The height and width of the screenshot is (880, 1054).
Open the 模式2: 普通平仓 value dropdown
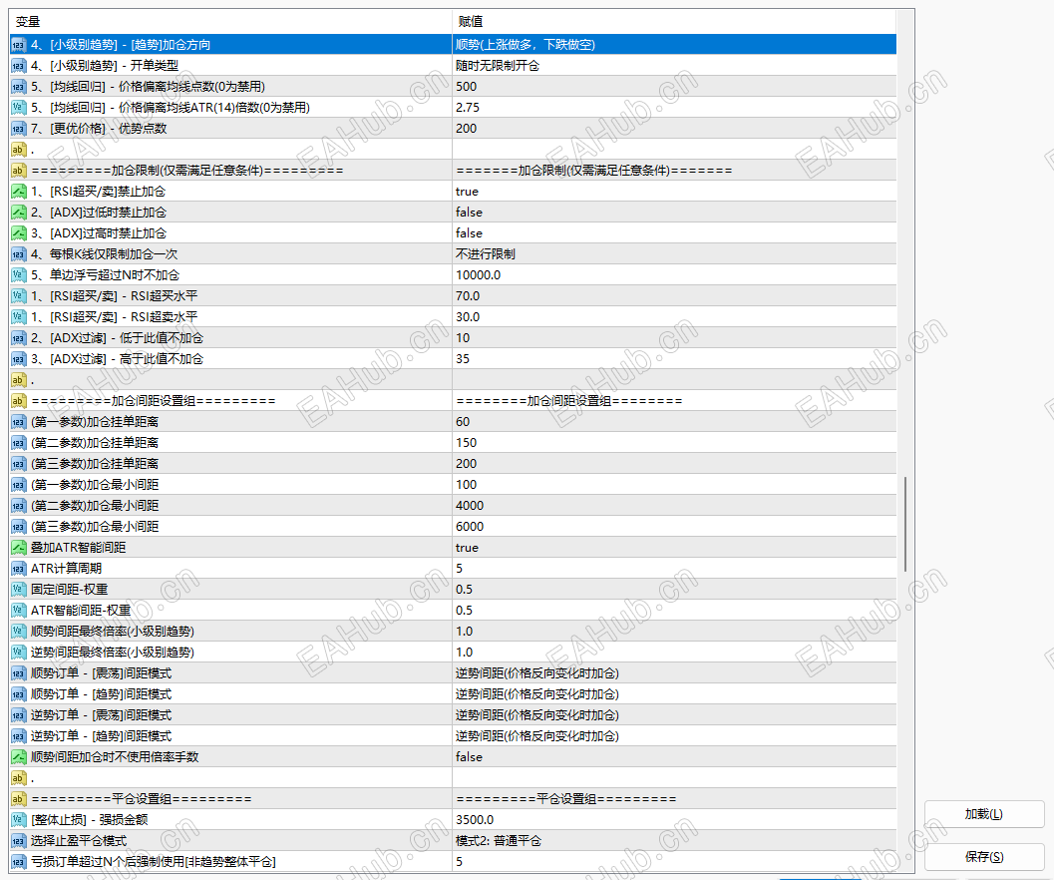[674, 841]
